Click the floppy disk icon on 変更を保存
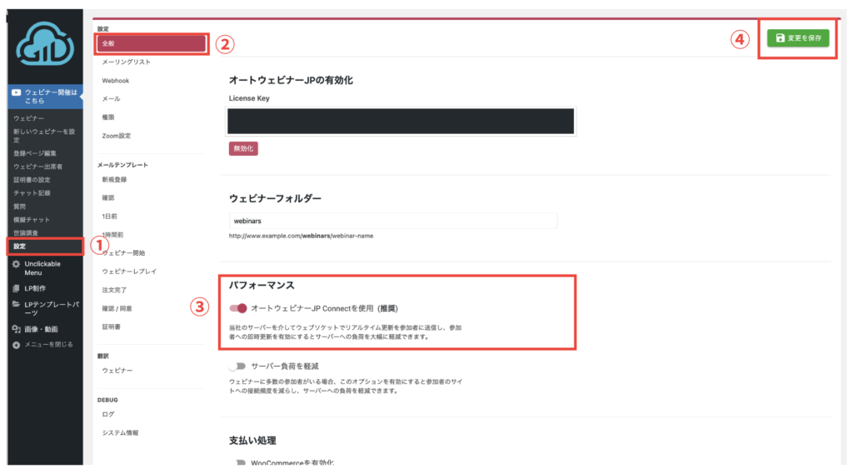853x474 pixels. pos(780,38)
